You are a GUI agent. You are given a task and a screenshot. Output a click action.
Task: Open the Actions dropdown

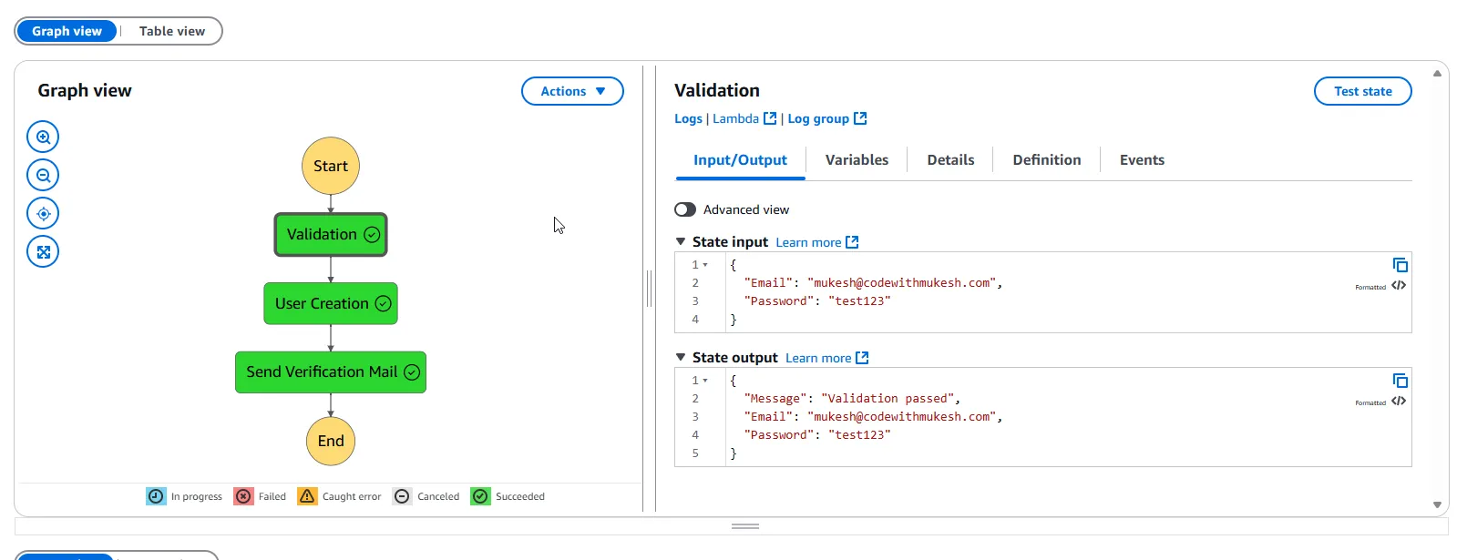pos(572,91)
